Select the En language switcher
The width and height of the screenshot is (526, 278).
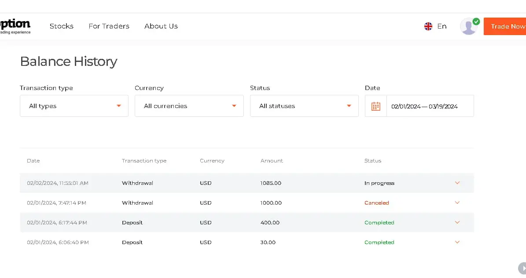(x=441, y=26)
